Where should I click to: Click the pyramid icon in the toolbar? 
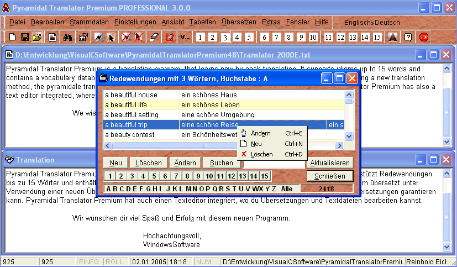tap(392, 37)
